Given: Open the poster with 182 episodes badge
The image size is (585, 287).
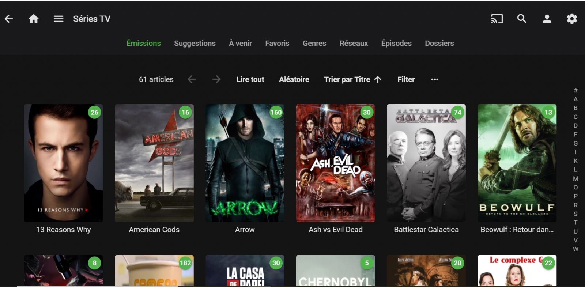Looking at the screenshot, I should click(x=154, y=271).
